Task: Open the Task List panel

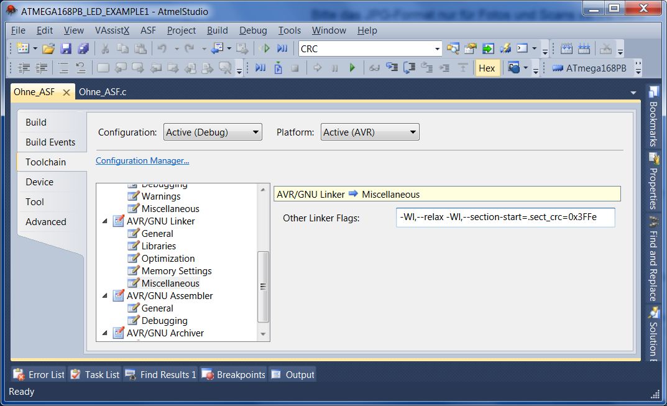Action: [x=95, y=374]
